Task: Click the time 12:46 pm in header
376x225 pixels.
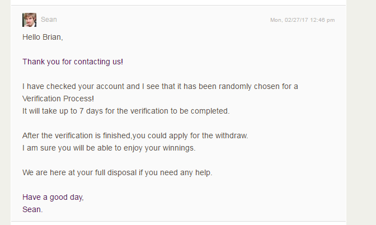Action: [322, 20]
